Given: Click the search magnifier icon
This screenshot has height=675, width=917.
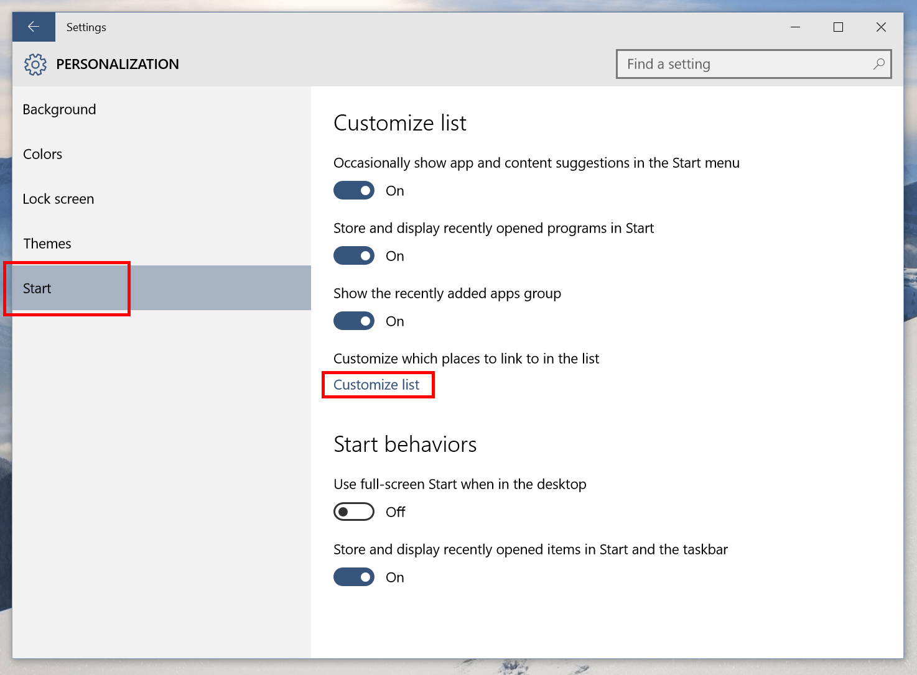Looking at the screenshot, I should pos(878,64).
